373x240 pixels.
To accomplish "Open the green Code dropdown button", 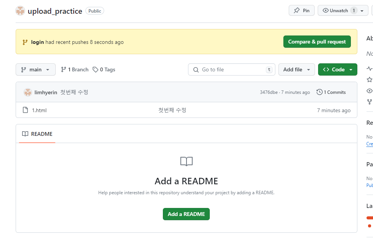I will pyautogui.click(x=338, y=69).
